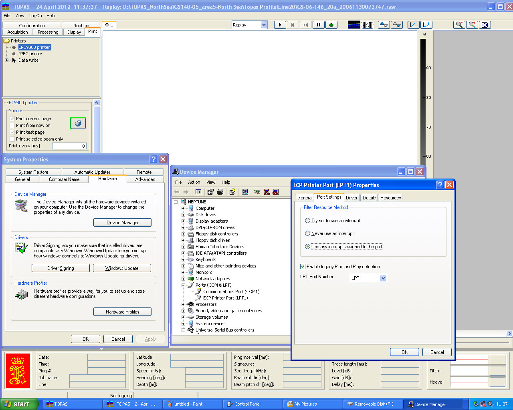The width and height of the screenshot is (513, 410).
Task: Open the Replay mode dropdown
Action: [x=264, y=25]
